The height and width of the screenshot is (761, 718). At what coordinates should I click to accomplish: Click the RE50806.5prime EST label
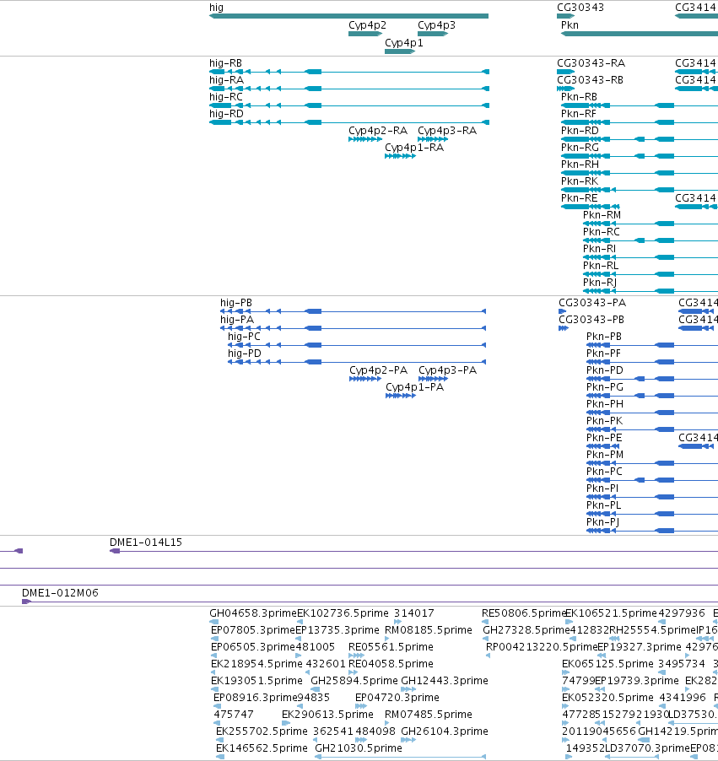tap(524, 613)
